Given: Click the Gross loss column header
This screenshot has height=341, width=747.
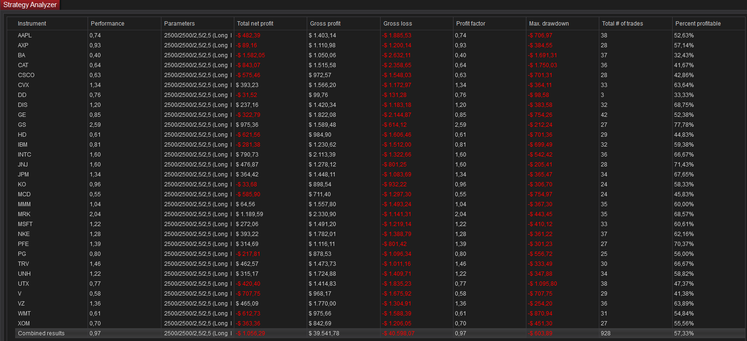Looking at the screenshot, I should [x=398, y=24].
